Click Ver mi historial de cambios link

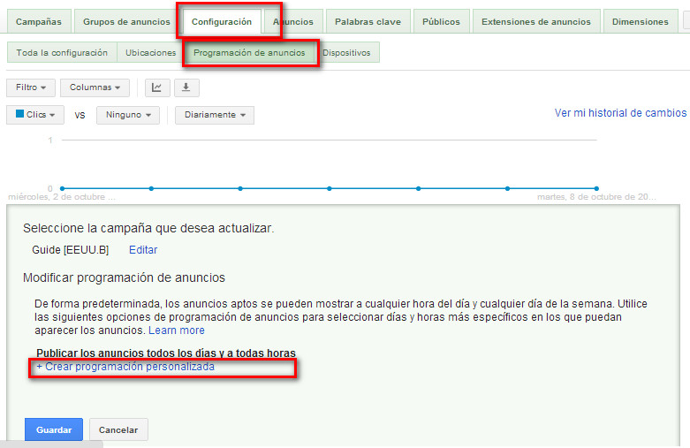(620, 113)
